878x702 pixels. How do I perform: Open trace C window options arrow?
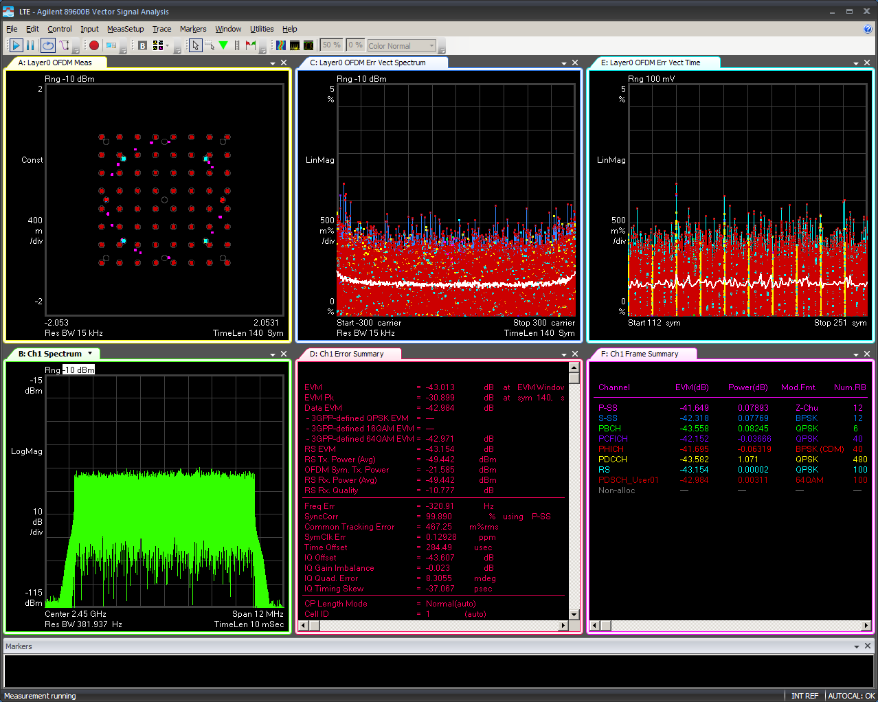[564, 63]
